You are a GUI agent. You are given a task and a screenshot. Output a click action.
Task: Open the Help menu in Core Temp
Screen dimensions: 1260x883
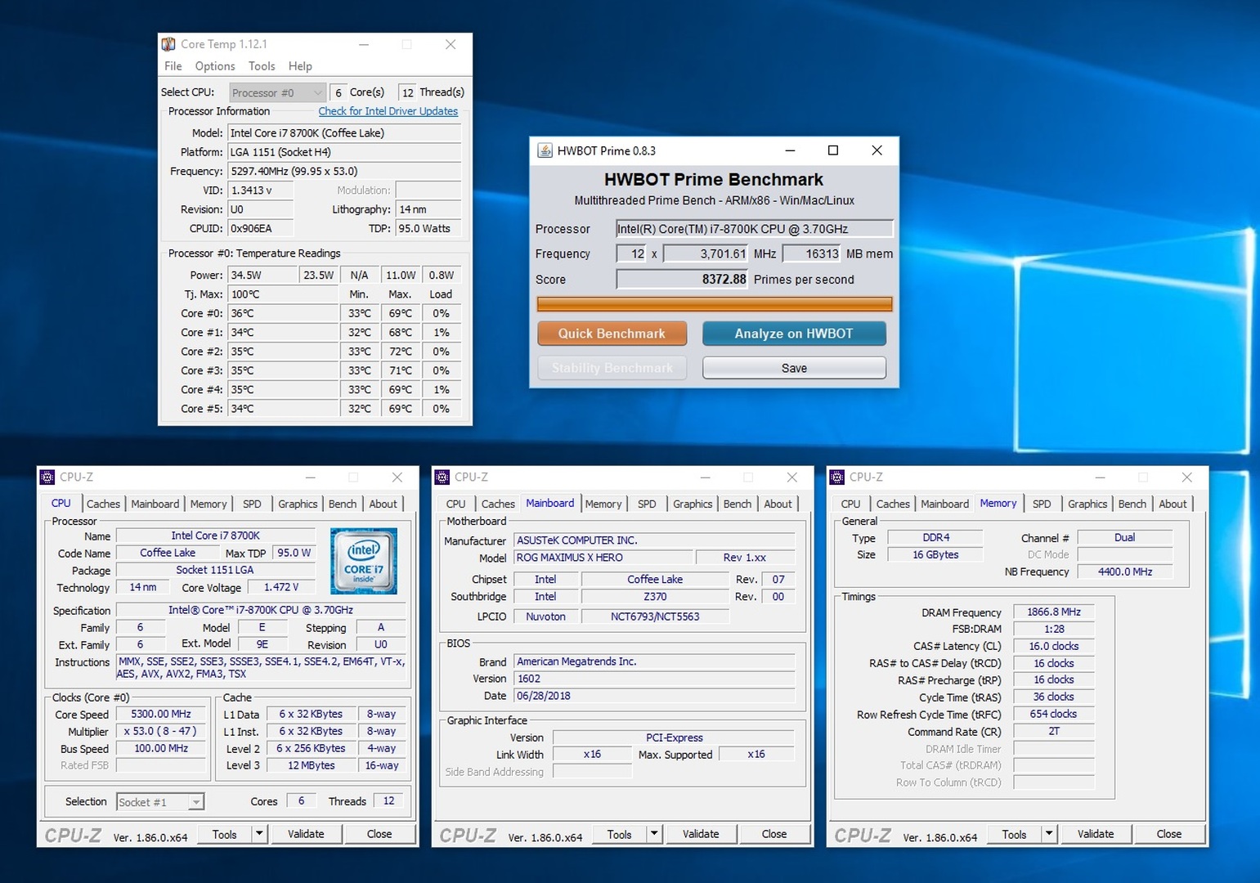300,66
